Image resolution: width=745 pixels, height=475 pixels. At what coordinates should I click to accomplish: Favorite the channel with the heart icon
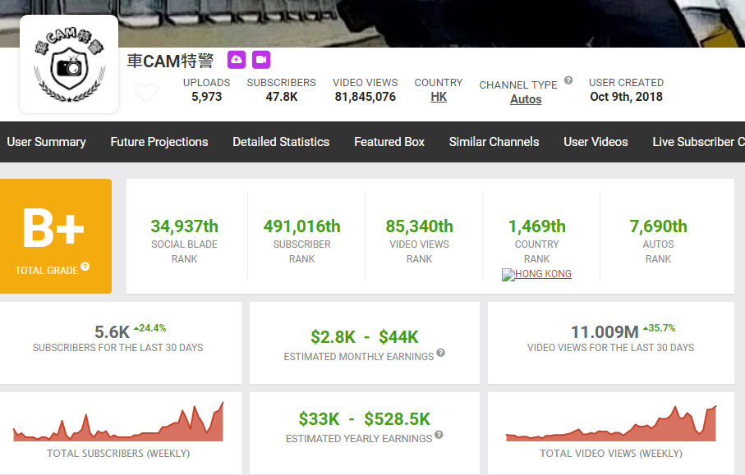pos(146,93)
